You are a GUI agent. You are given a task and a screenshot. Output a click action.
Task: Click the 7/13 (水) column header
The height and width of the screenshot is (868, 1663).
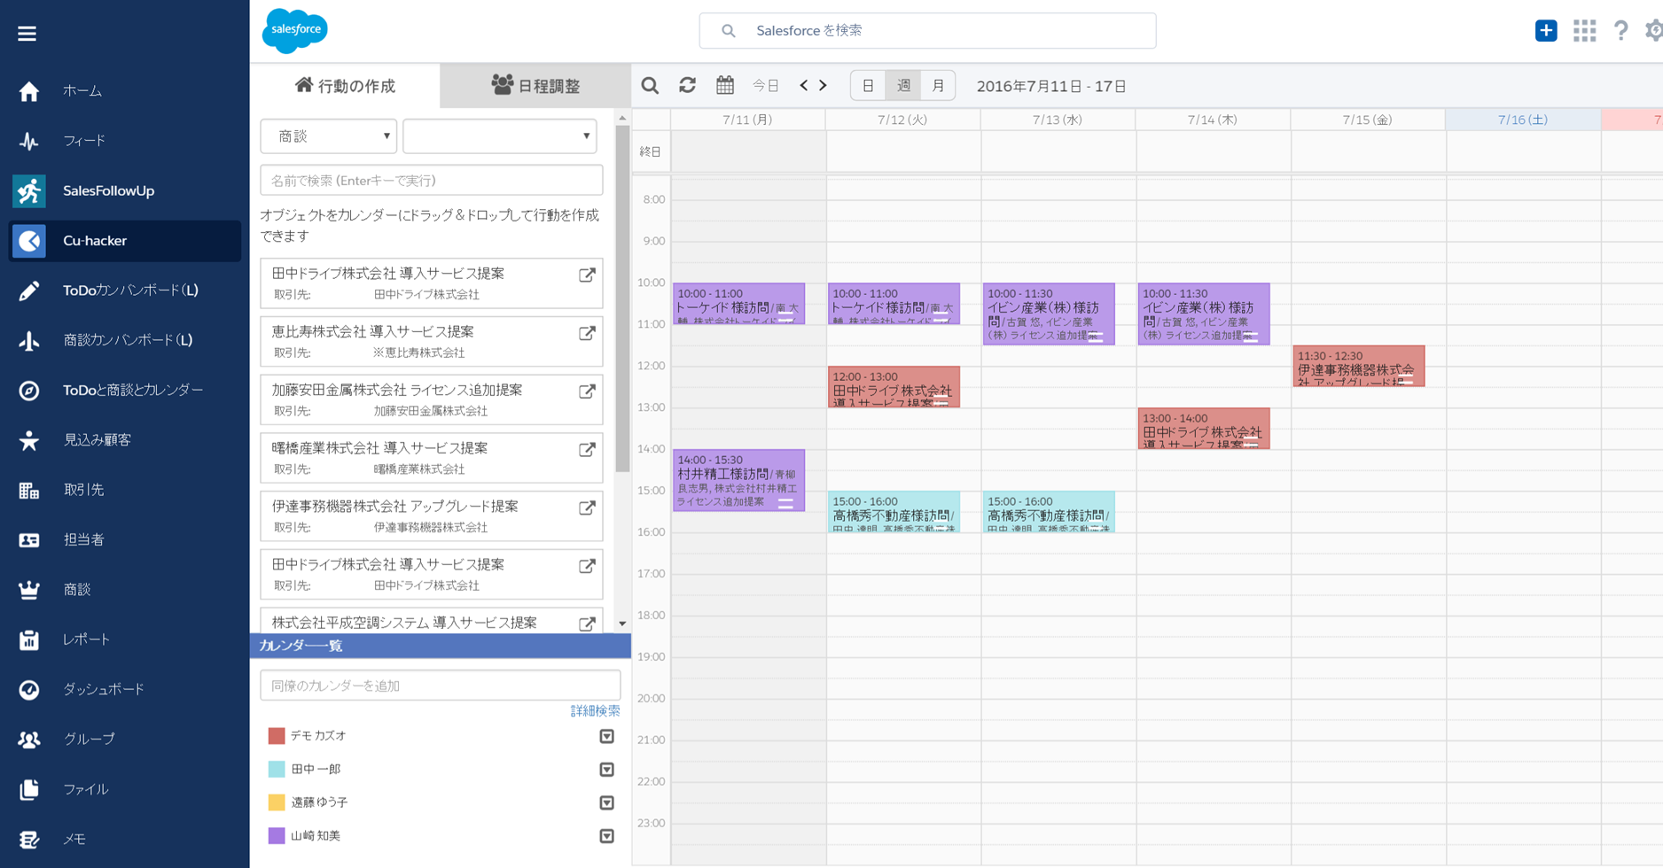coord(1058,120)
